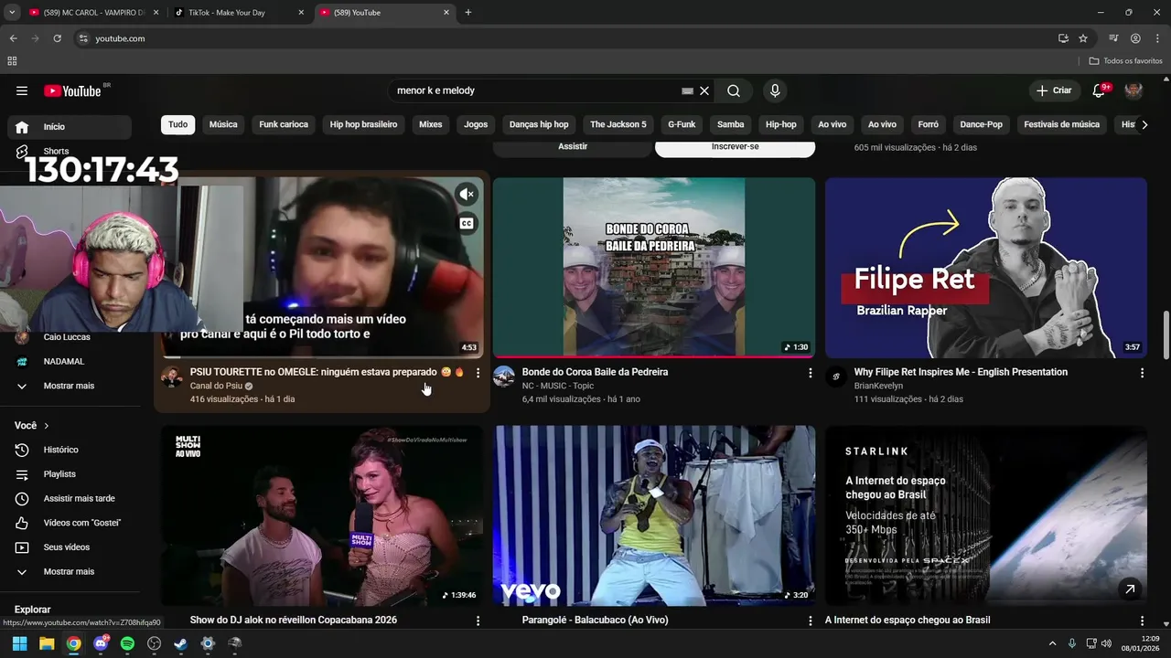Screen dimensions: 1171x658
Task: Show more filter chips with right arrow
Action: tap(1144, 124)
